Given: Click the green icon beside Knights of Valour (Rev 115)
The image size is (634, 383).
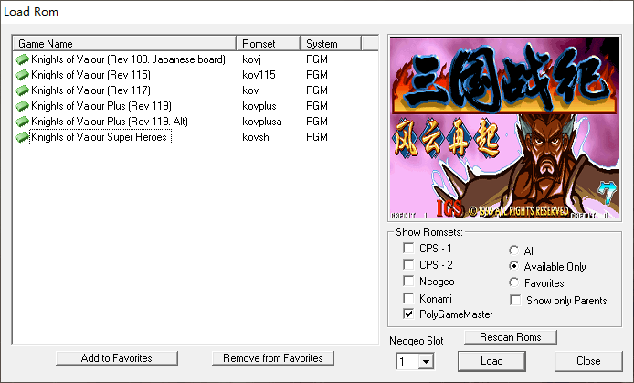Looking at the screenshot, I should pyautogui.click(x=23, y=75).
